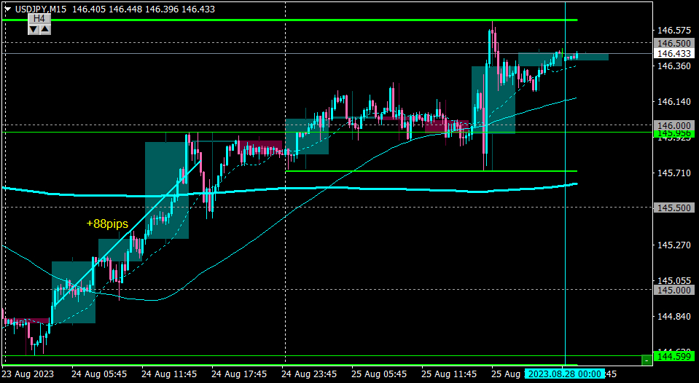Click the 24 Aug 23:45 time axis label
The image size is (699, 383).
tap(309, 374)
